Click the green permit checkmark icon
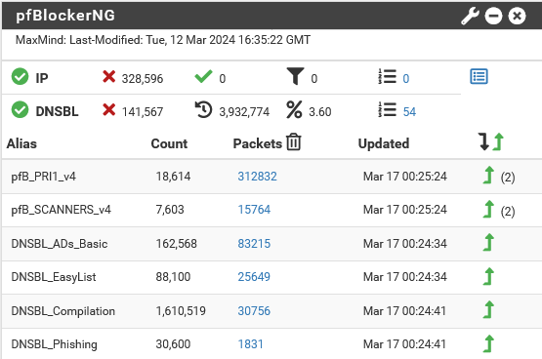Image resolution: width=542 pixels, height=359 pixels. 203,77
